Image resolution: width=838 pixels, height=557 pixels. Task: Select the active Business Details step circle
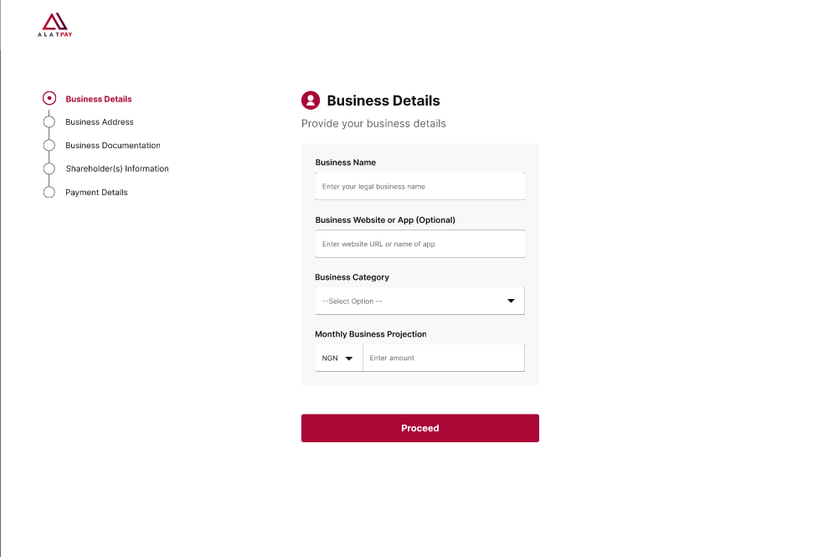[49, 99]
